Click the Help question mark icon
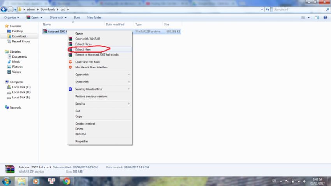This screenshot has width=331, height=186. coord(325,18)
